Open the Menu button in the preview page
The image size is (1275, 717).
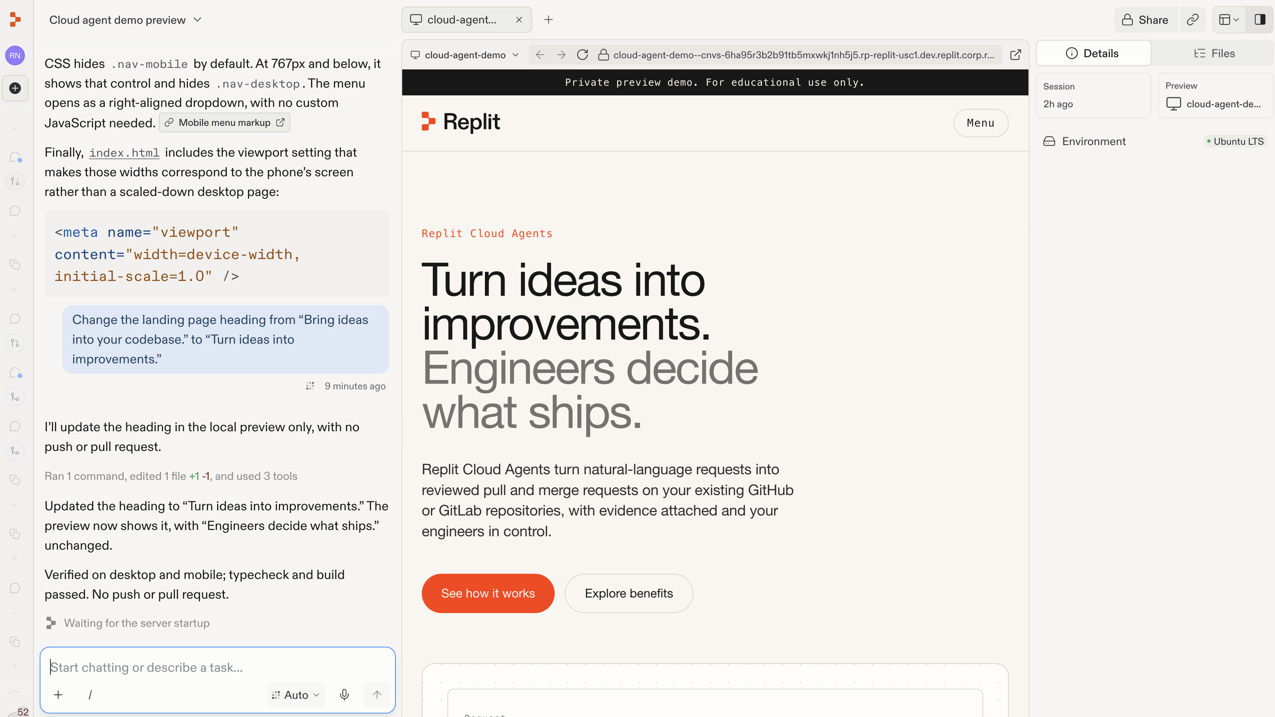pos(981,123)
